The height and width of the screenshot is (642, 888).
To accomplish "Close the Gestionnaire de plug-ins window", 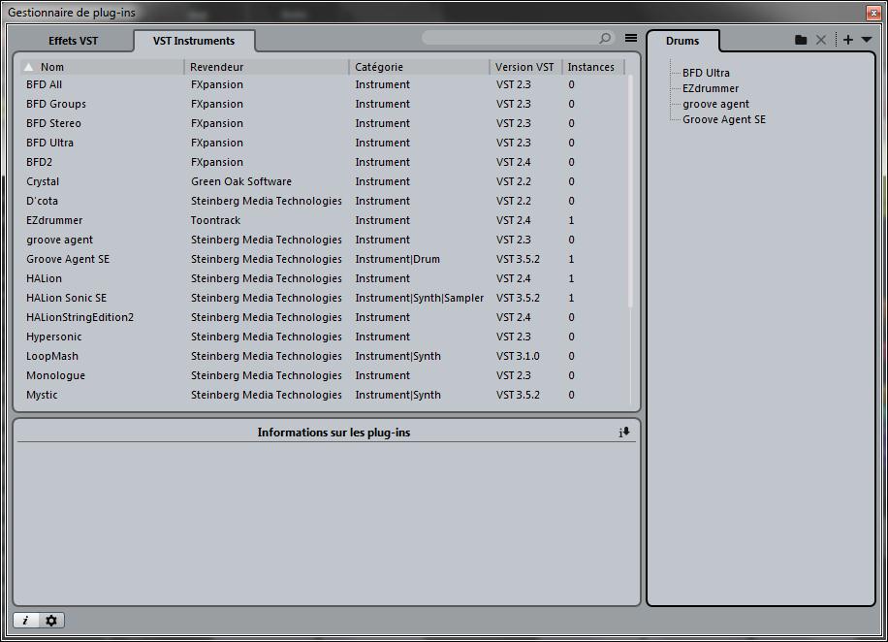I will (872, 13).
